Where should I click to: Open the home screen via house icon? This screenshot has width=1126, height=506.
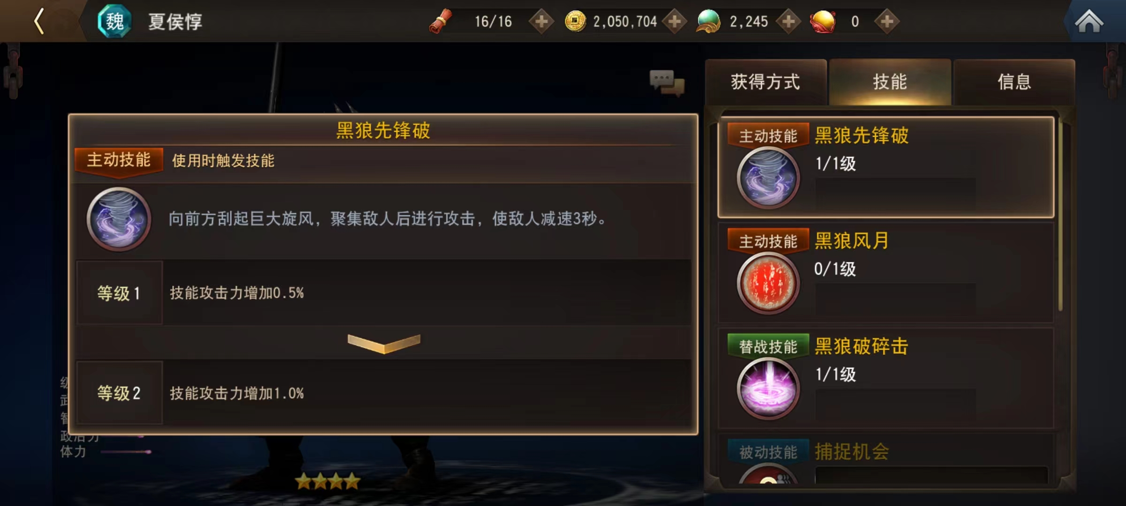pos(1089,22)
